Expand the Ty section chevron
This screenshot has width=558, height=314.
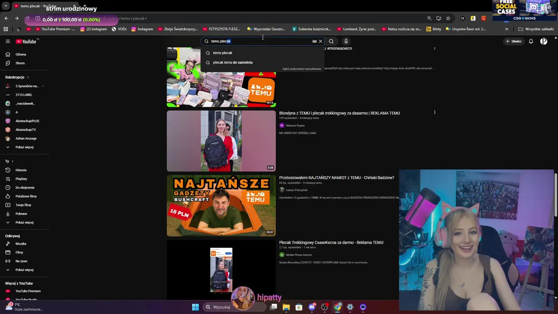point(12,161)
